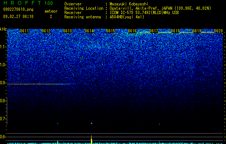
Task: Click the bright meteor echo near 0614
Action: point(92,123)
